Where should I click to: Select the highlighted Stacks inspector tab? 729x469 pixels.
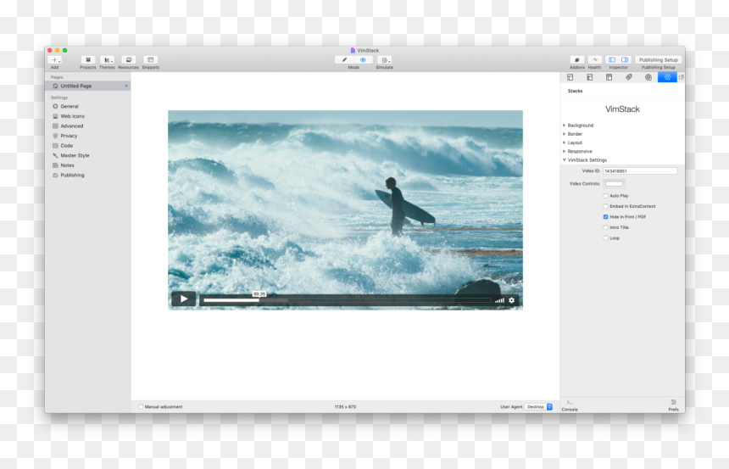[x=667, y=77]
